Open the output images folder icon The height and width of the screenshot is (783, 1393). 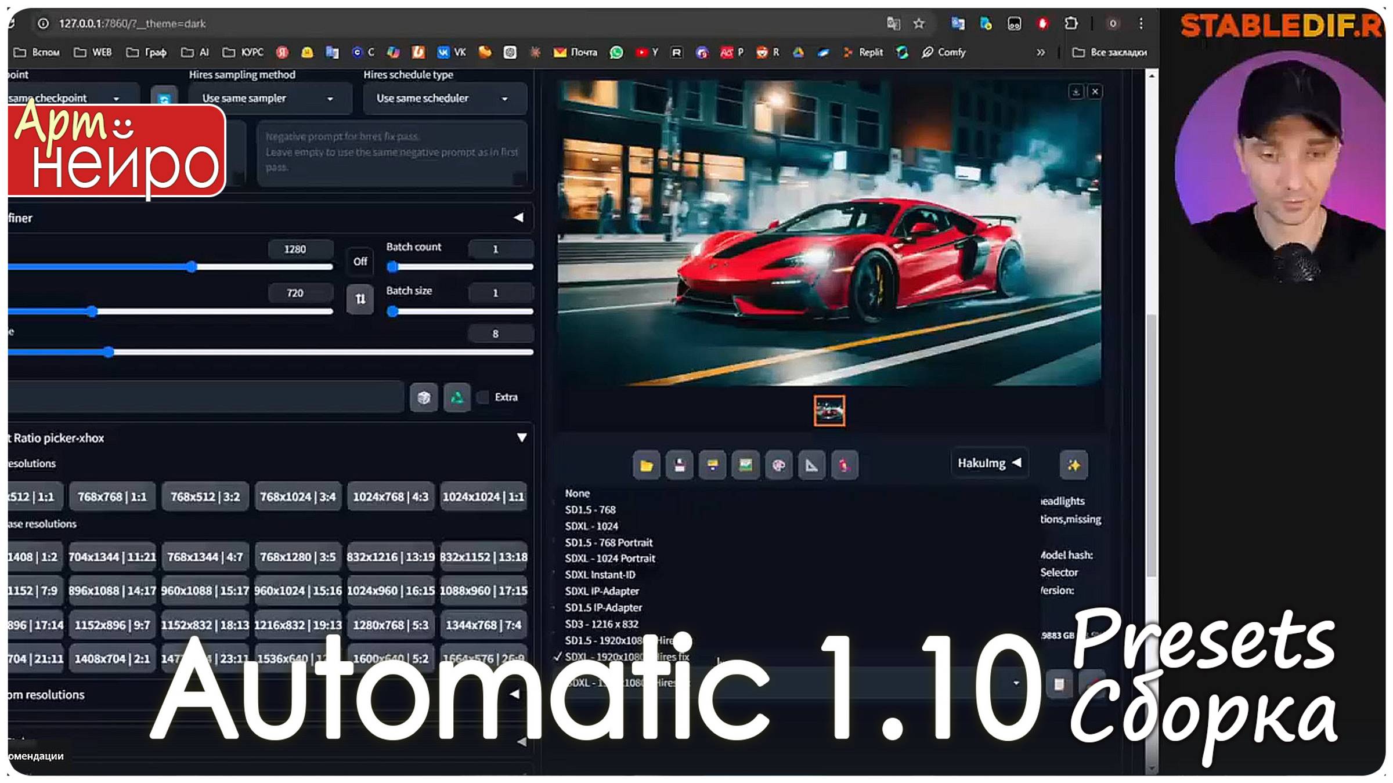(x=647, y=465)
